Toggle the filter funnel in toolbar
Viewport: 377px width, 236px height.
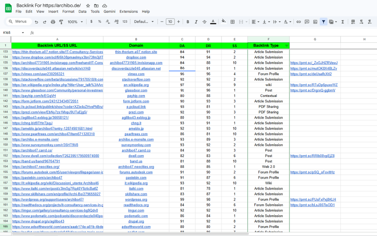point(323,22)
